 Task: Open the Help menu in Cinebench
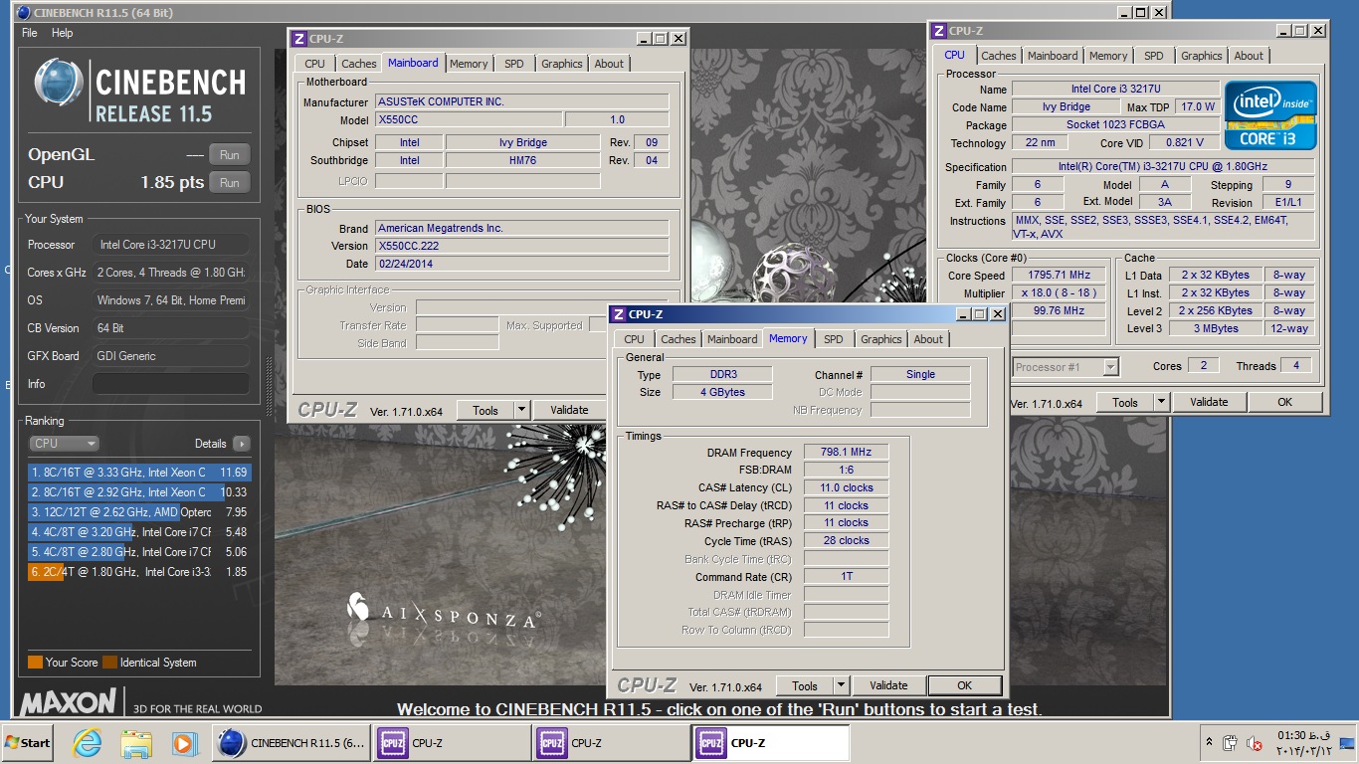click(x=62, y=33)
